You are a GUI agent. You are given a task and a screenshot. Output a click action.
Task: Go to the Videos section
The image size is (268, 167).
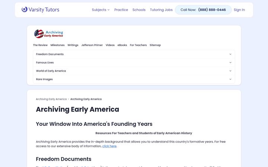110,45
